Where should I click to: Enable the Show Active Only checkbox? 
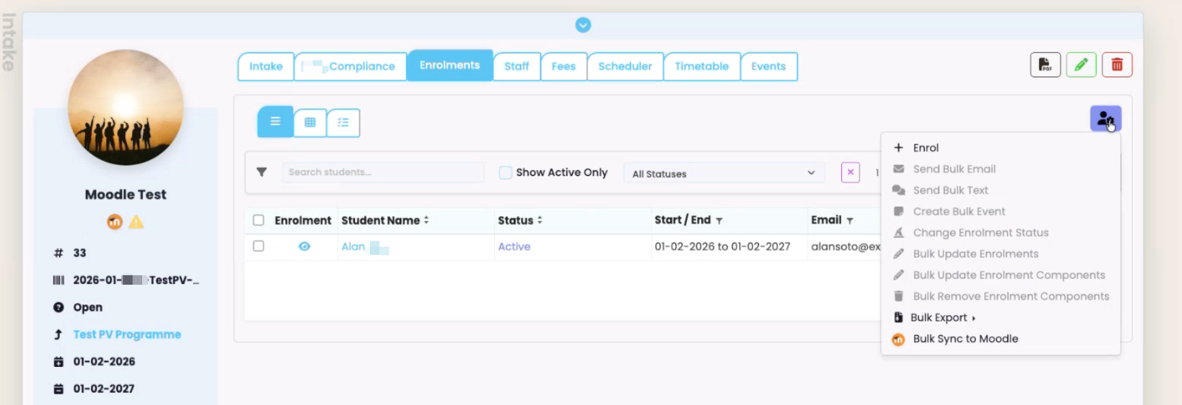(505, 173)
